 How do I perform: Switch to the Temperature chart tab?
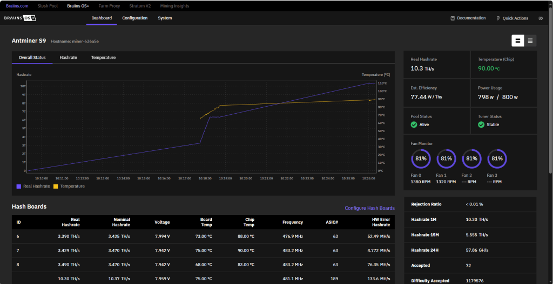point(103,57)
